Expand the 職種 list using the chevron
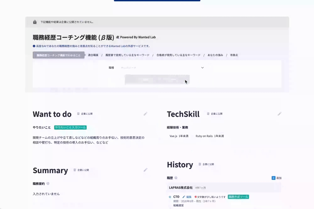 202,68
